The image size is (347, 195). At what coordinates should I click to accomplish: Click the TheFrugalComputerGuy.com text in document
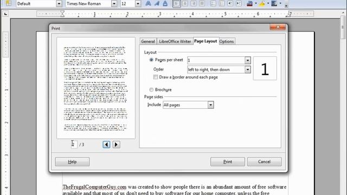[94, 187]
